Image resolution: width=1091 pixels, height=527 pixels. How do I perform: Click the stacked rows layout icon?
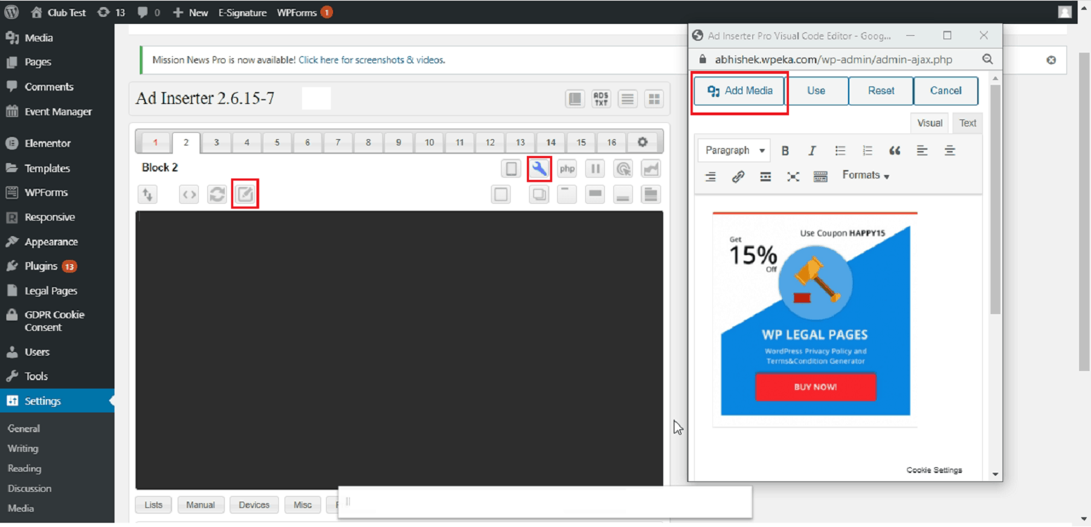651,195
